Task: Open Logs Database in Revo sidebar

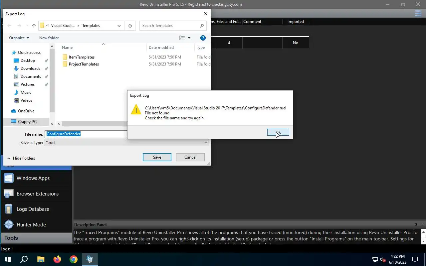Action: (x=36, y=209)
